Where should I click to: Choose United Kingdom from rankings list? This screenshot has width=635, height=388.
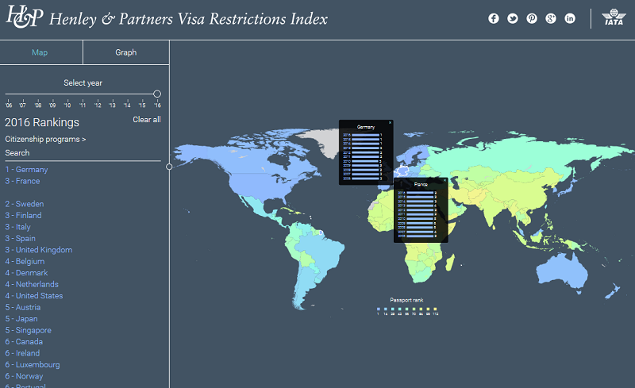39,250
